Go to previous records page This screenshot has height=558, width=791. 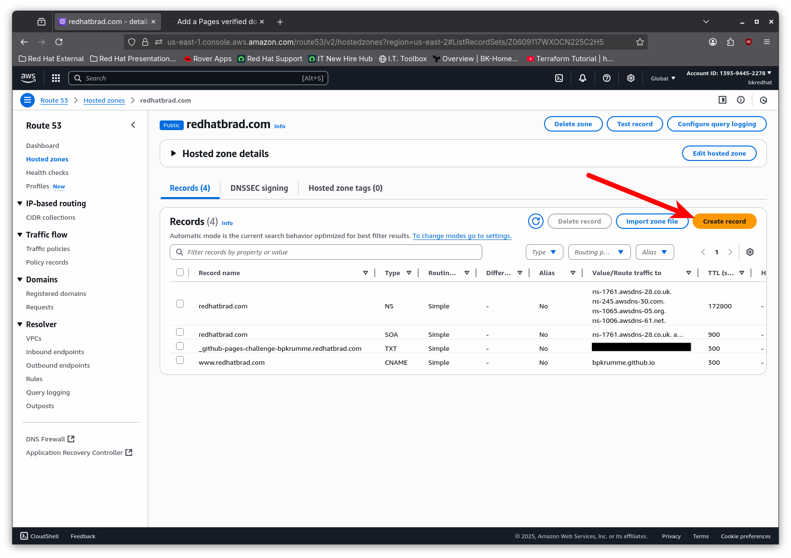click(703, 252)
